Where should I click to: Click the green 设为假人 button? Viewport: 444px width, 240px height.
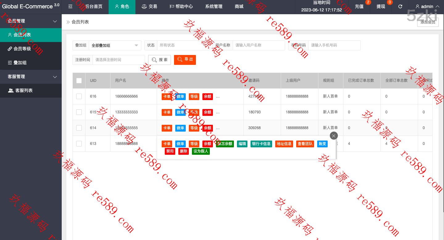(x=201, y=151)
